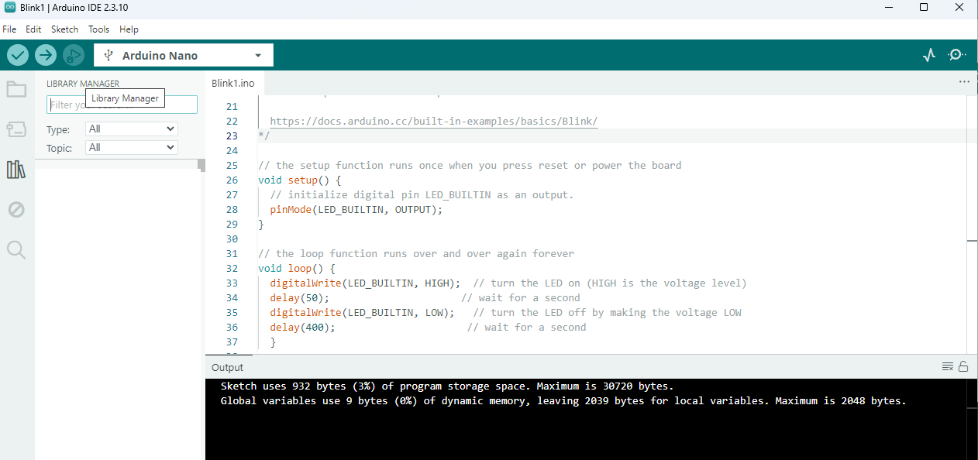The height and width of the screenshot is (460, 978).
Task: Click the Upload arrow button
Action: pos(46,55)
